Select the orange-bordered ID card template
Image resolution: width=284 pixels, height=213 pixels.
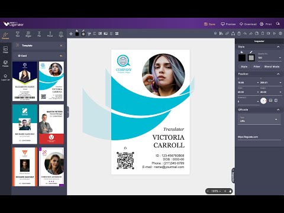click(25, 167)
